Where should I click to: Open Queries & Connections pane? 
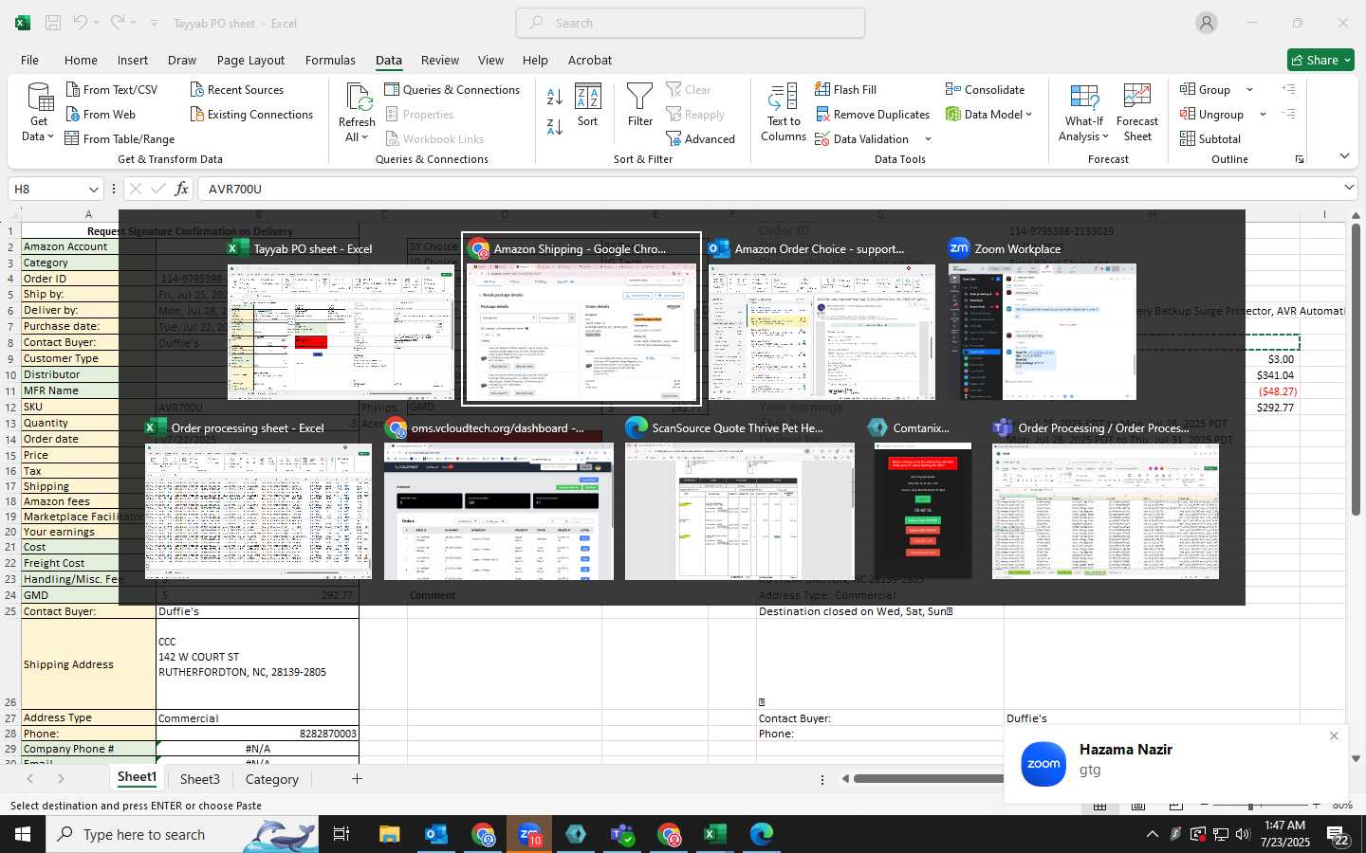[x=452, y=90]
